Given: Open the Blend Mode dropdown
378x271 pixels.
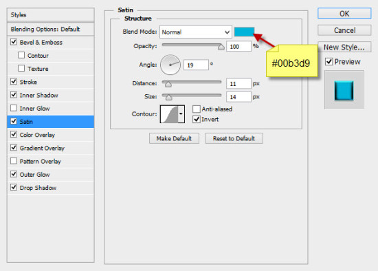Looking at the screenshot, I should 195,32.
